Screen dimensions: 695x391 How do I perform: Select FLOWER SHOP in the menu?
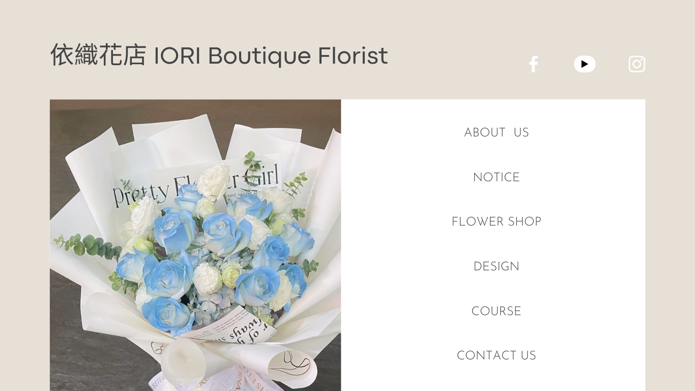pos(497,222)
